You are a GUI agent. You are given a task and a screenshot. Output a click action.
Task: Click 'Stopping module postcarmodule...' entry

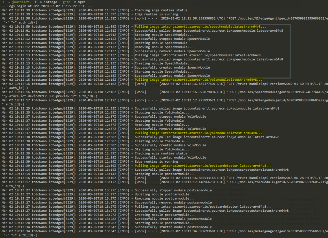click(x=165, y=174)
